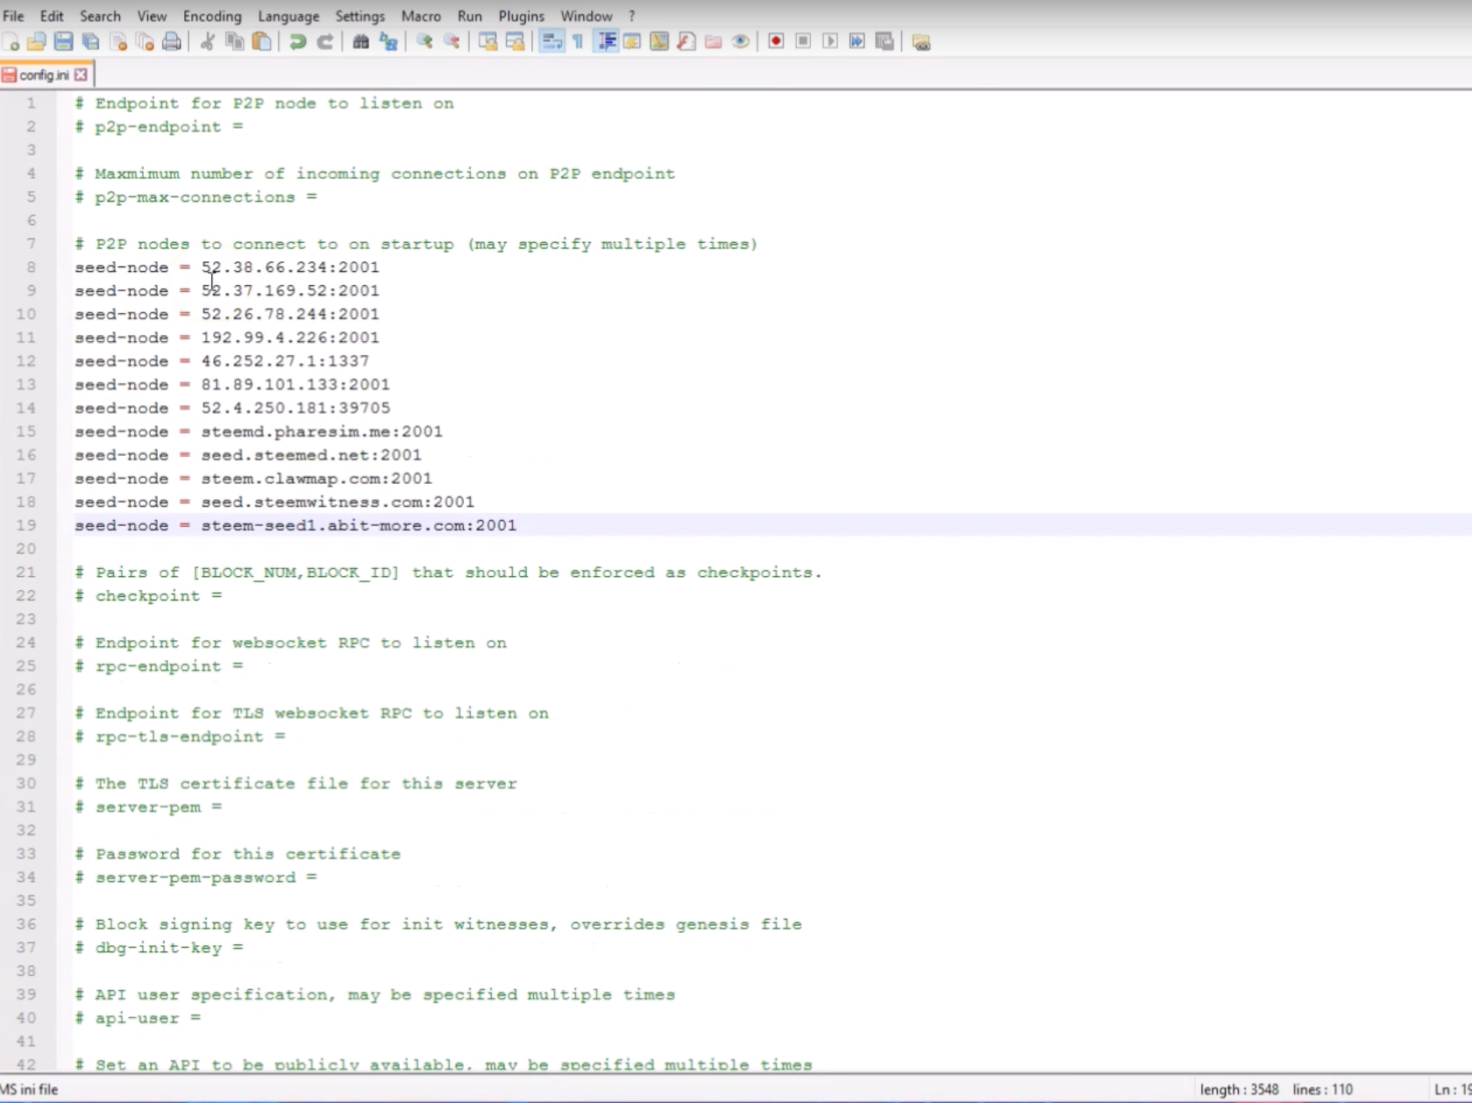Click the Stop Recording macro button

(x=803, y=41)
